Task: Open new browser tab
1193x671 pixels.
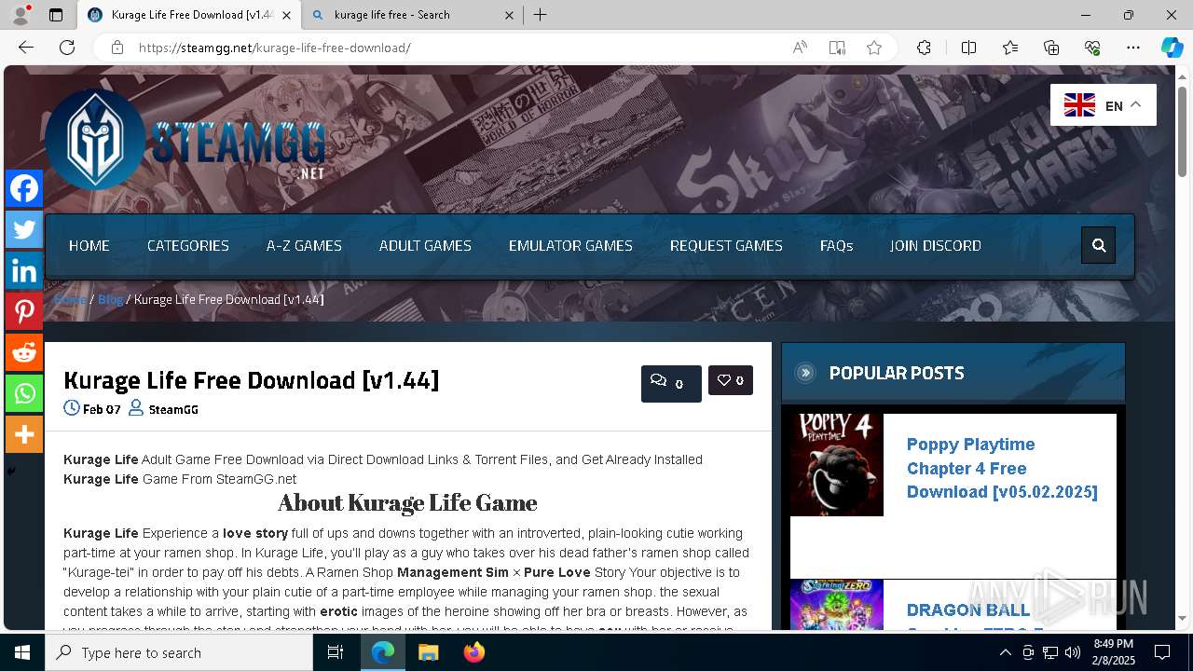Action: pos(541,15)
